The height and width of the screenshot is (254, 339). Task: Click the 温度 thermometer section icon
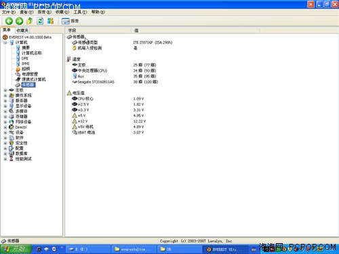[x=69, y=59]
